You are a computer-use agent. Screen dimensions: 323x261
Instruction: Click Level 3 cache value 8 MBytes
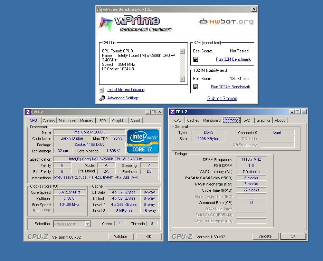pos(124,211)
